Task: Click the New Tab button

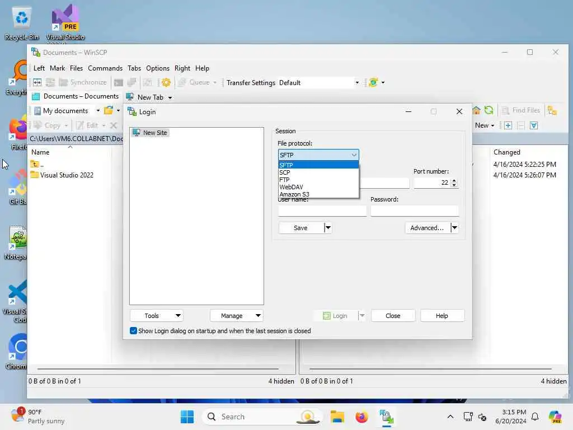Action: [x=149, y=97]
